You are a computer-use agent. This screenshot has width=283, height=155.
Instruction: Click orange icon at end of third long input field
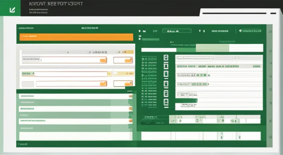point(103,84)
